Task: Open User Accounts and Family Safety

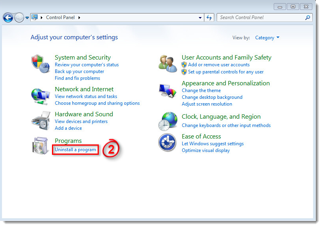Action: pos(227,57)
